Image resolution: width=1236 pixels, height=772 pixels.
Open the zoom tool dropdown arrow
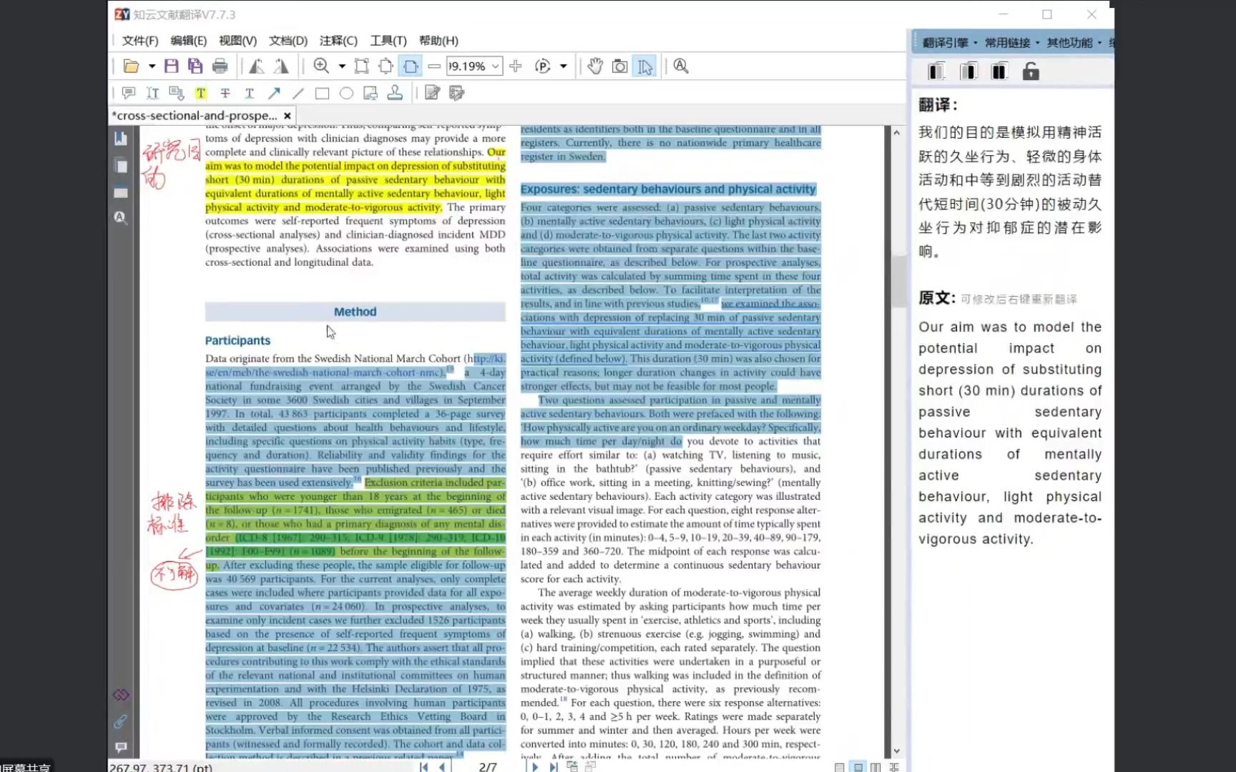[x=342, y=66]
